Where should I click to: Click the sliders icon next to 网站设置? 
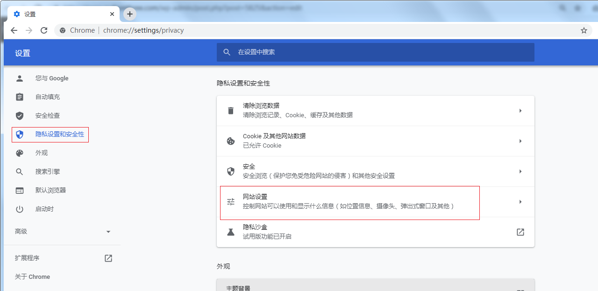pyautogui.click(x=230, y=201)
